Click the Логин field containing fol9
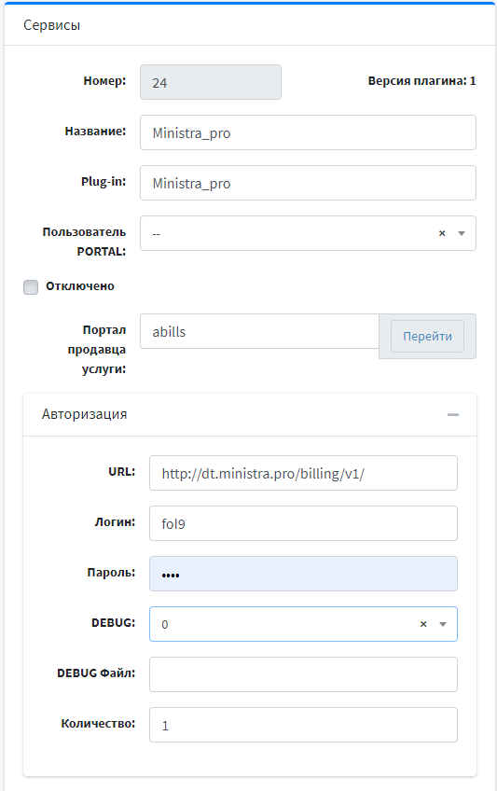Viewport: 497px width, 791px height. [x=303, y=523]
